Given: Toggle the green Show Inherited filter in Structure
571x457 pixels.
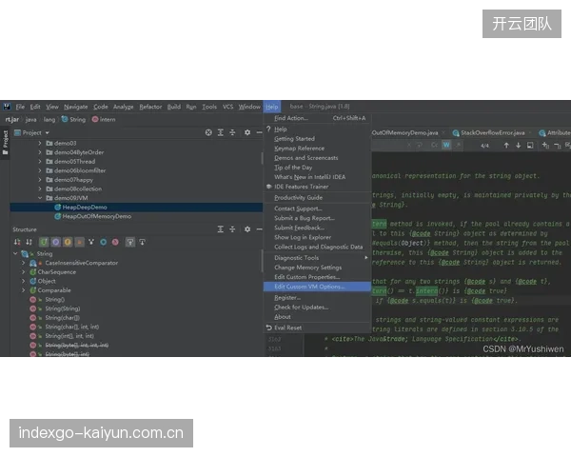Looking at the screenshot, I should point(44,242).
